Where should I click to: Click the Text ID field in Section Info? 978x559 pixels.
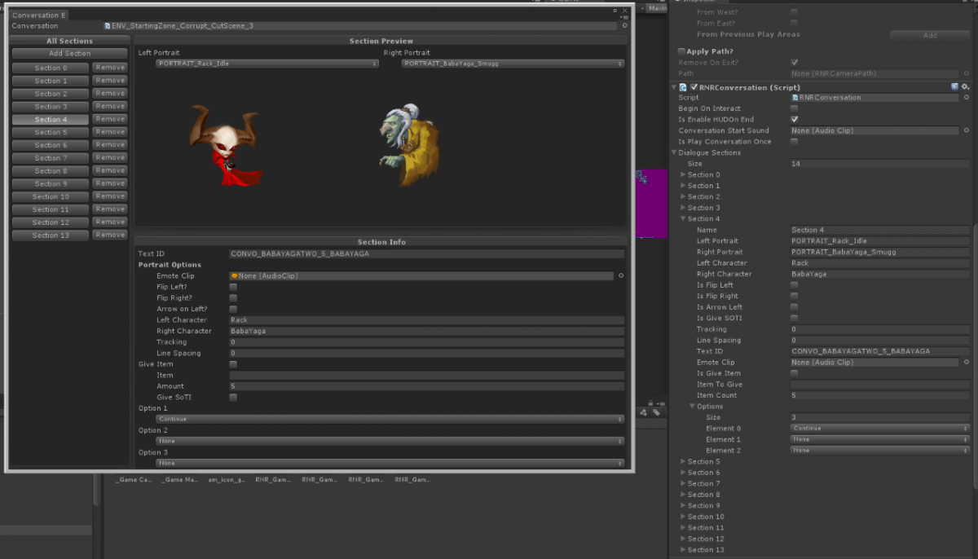(427, 254)
